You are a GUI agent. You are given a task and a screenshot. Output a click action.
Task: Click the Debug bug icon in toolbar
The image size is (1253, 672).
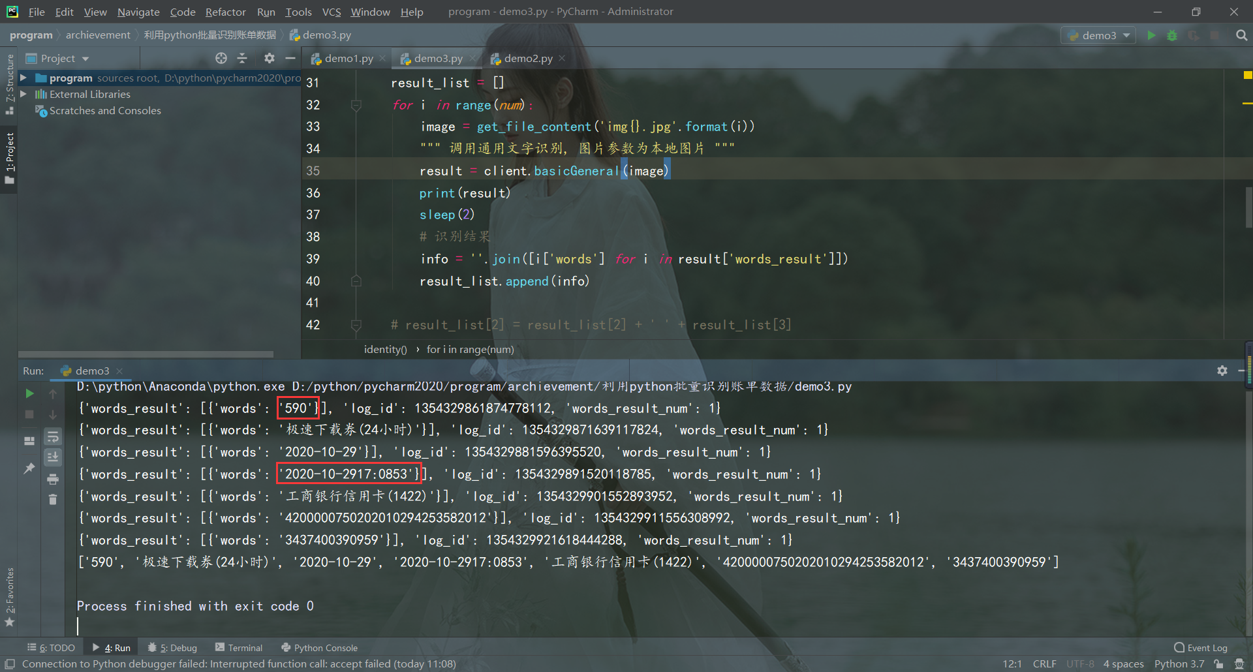(x=1172, y=35)
